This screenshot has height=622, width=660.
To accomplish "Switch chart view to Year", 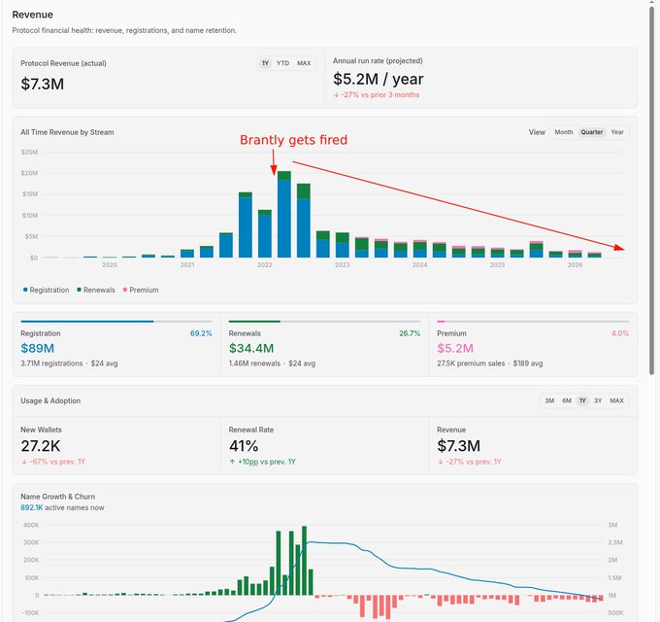I will click(617, 132).
